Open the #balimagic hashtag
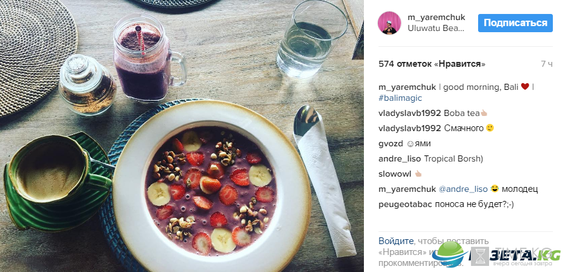The width and height of the screenshot is (565, 272). 400,98
